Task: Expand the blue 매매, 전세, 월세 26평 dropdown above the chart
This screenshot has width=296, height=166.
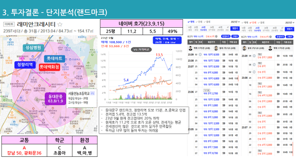Action: pyautogui.click(x=167, y=40)
